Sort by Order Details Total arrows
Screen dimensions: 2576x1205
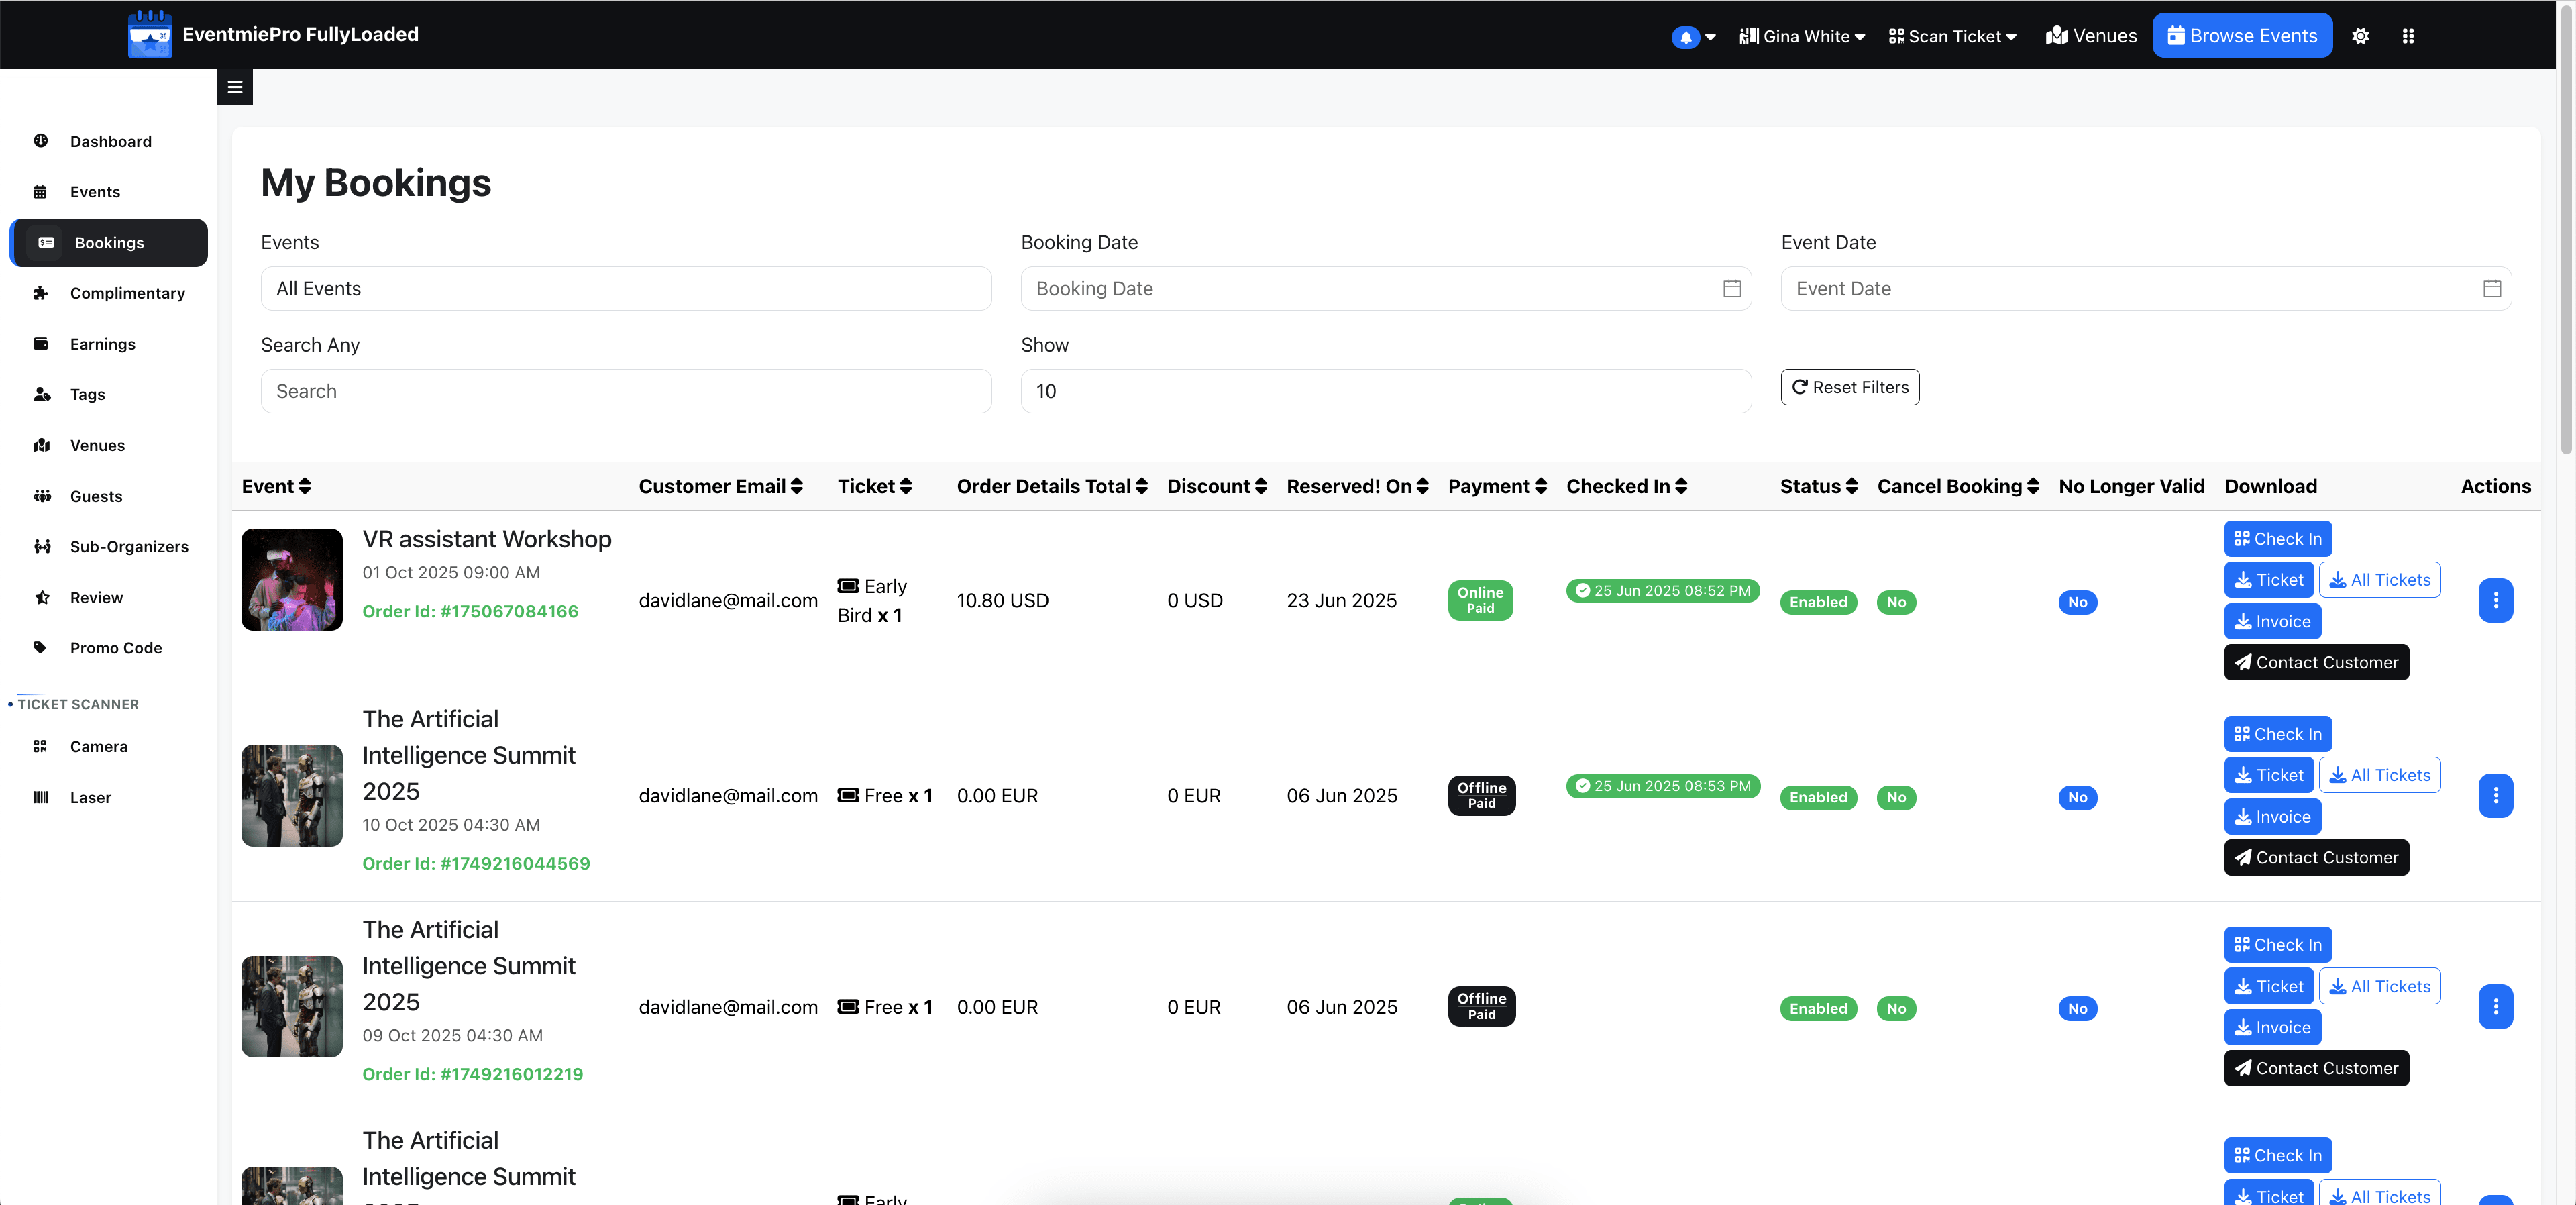[1142, 486]
